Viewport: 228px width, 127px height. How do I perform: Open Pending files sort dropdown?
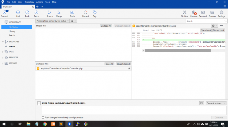(x=52, y=21)
